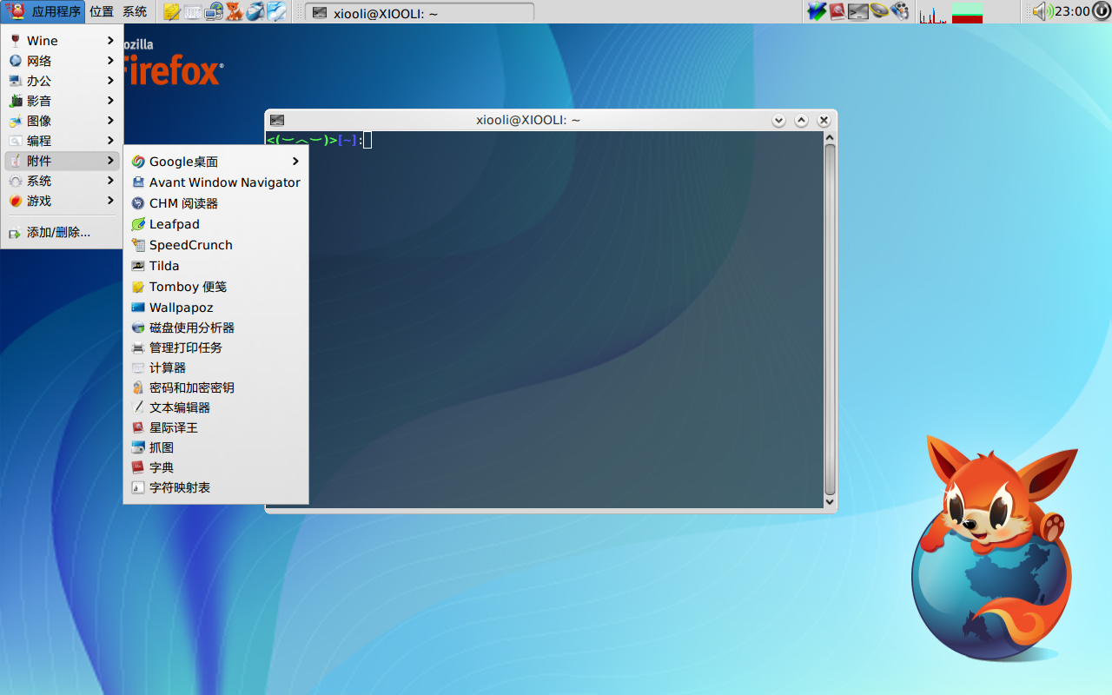Launch 星际译王 dictionary
This screenshot has height=695, width=1112.
[216, 427]
